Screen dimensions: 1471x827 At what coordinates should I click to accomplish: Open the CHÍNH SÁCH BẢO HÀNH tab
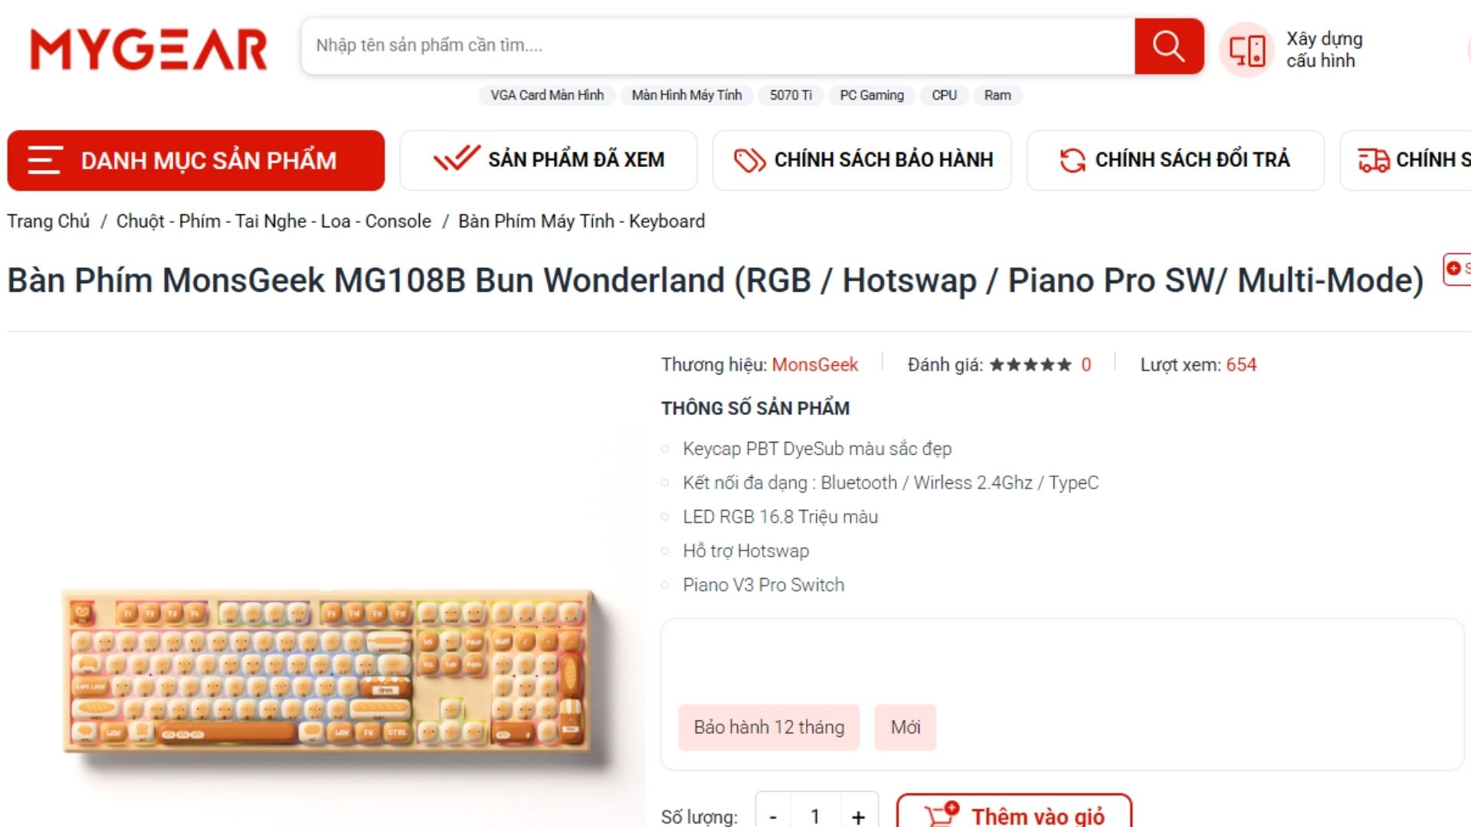(862, 160)
